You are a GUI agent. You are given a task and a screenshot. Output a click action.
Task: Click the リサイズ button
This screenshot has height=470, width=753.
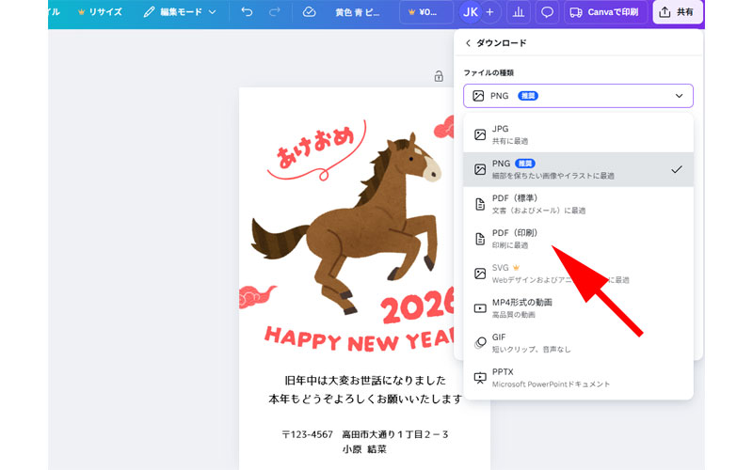[x=100, y=12]
